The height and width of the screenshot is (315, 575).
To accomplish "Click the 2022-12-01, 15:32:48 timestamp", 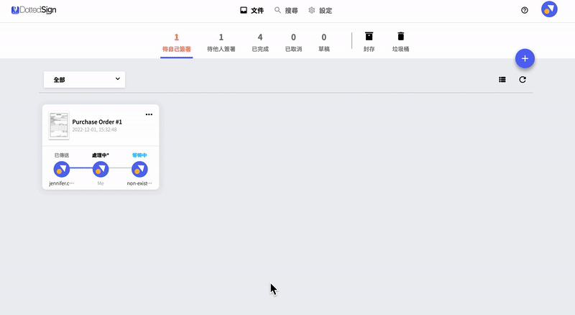I will 94,129.
